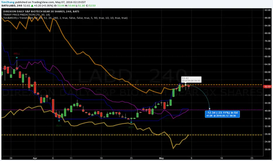This screenshot has height=161, width=273.
Task: Click the Apr label on time axis
Action: click(x=35, y=158)
